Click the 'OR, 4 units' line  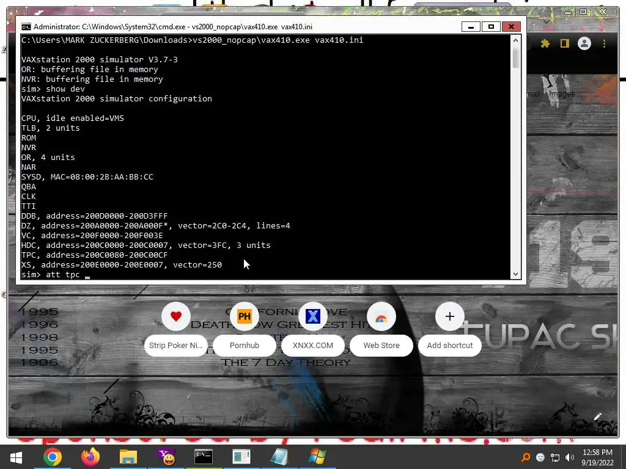click(48, 157)
